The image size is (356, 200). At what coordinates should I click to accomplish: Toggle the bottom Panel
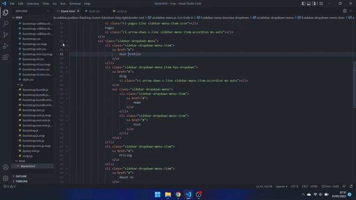click(309, 3)
